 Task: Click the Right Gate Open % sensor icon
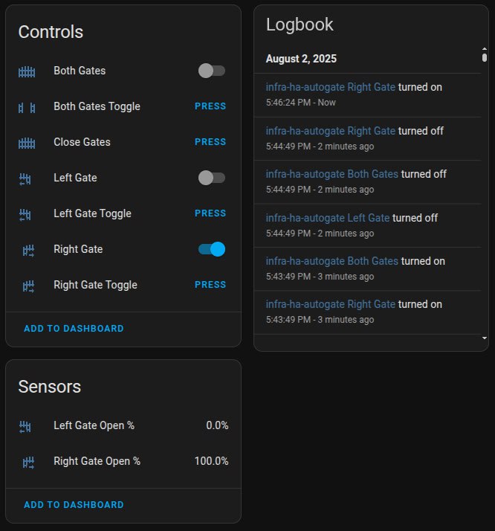click(28, 463)
